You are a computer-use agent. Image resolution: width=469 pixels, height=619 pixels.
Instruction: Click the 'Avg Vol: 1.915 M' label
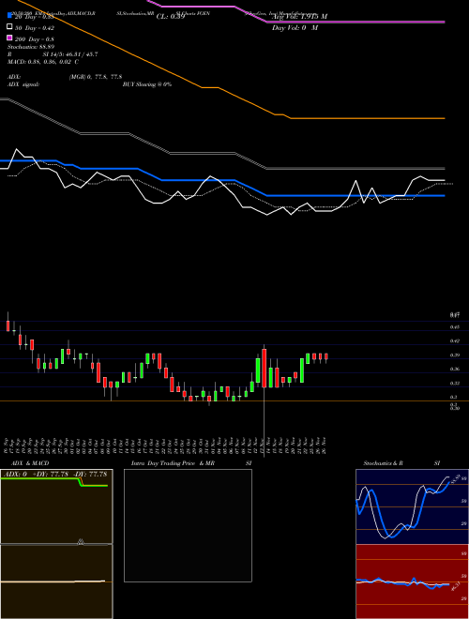point(299,17)
